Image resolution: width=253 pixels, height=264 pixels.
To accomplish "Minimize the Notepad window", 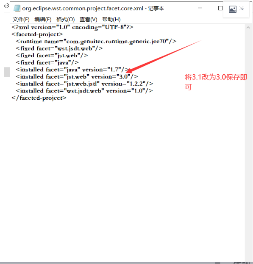I will (x=200, y=8).
